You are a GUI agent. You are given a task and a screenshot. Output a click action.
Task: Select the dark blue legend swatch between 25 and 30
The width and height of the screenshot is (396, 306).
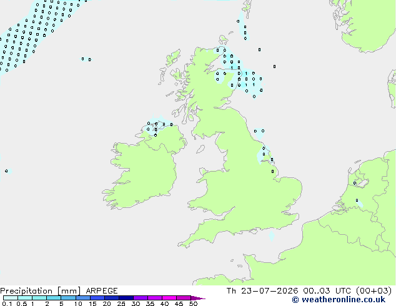coord(126,298)
